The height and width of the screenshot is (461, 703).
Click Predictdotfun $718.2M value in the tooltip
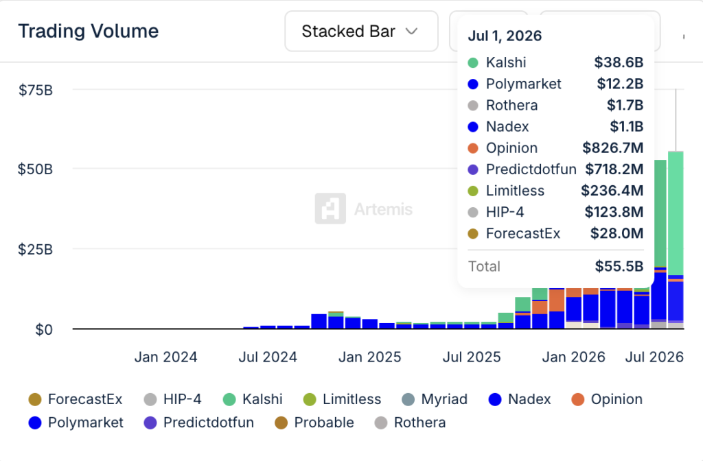pyautogui.click(x=614, y=169)
